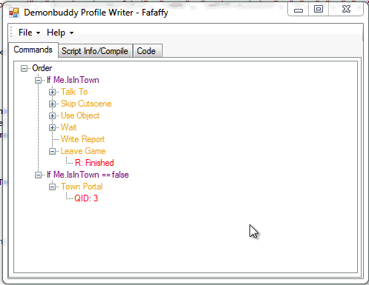Expand the Skip Cutscene node
The width and height of the screenshot is (369, 285).
point(52,104)
